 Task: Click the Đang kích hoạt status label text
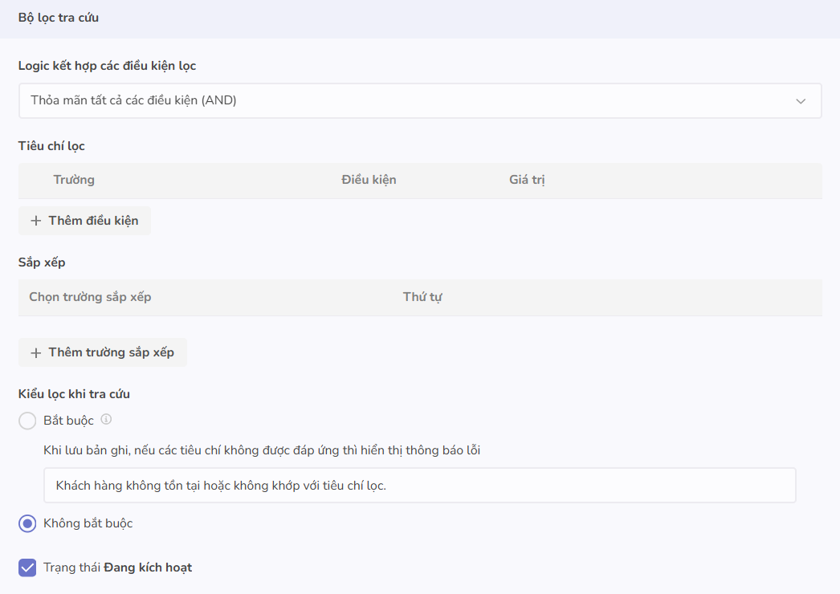coord(148,568)
